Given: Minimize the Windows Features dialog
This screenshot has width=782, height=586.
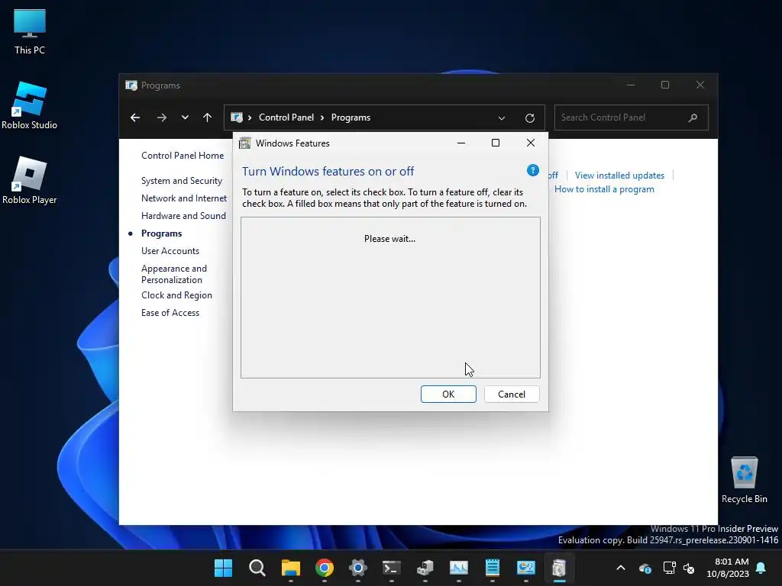Looking at the screenshot, I should coord(461,143).
